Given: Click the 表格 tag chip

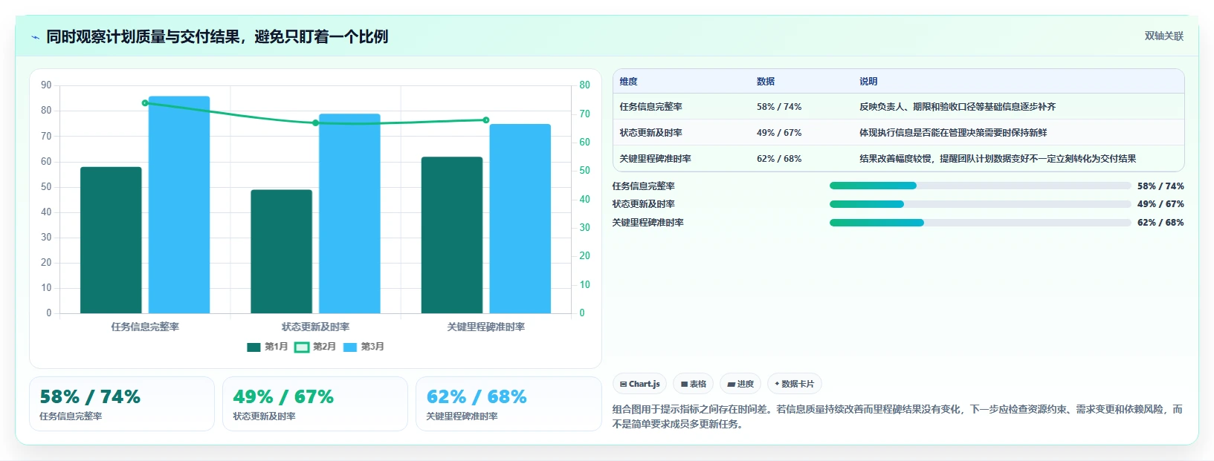Looking at the screenshot, I should (x=694, y=384).
